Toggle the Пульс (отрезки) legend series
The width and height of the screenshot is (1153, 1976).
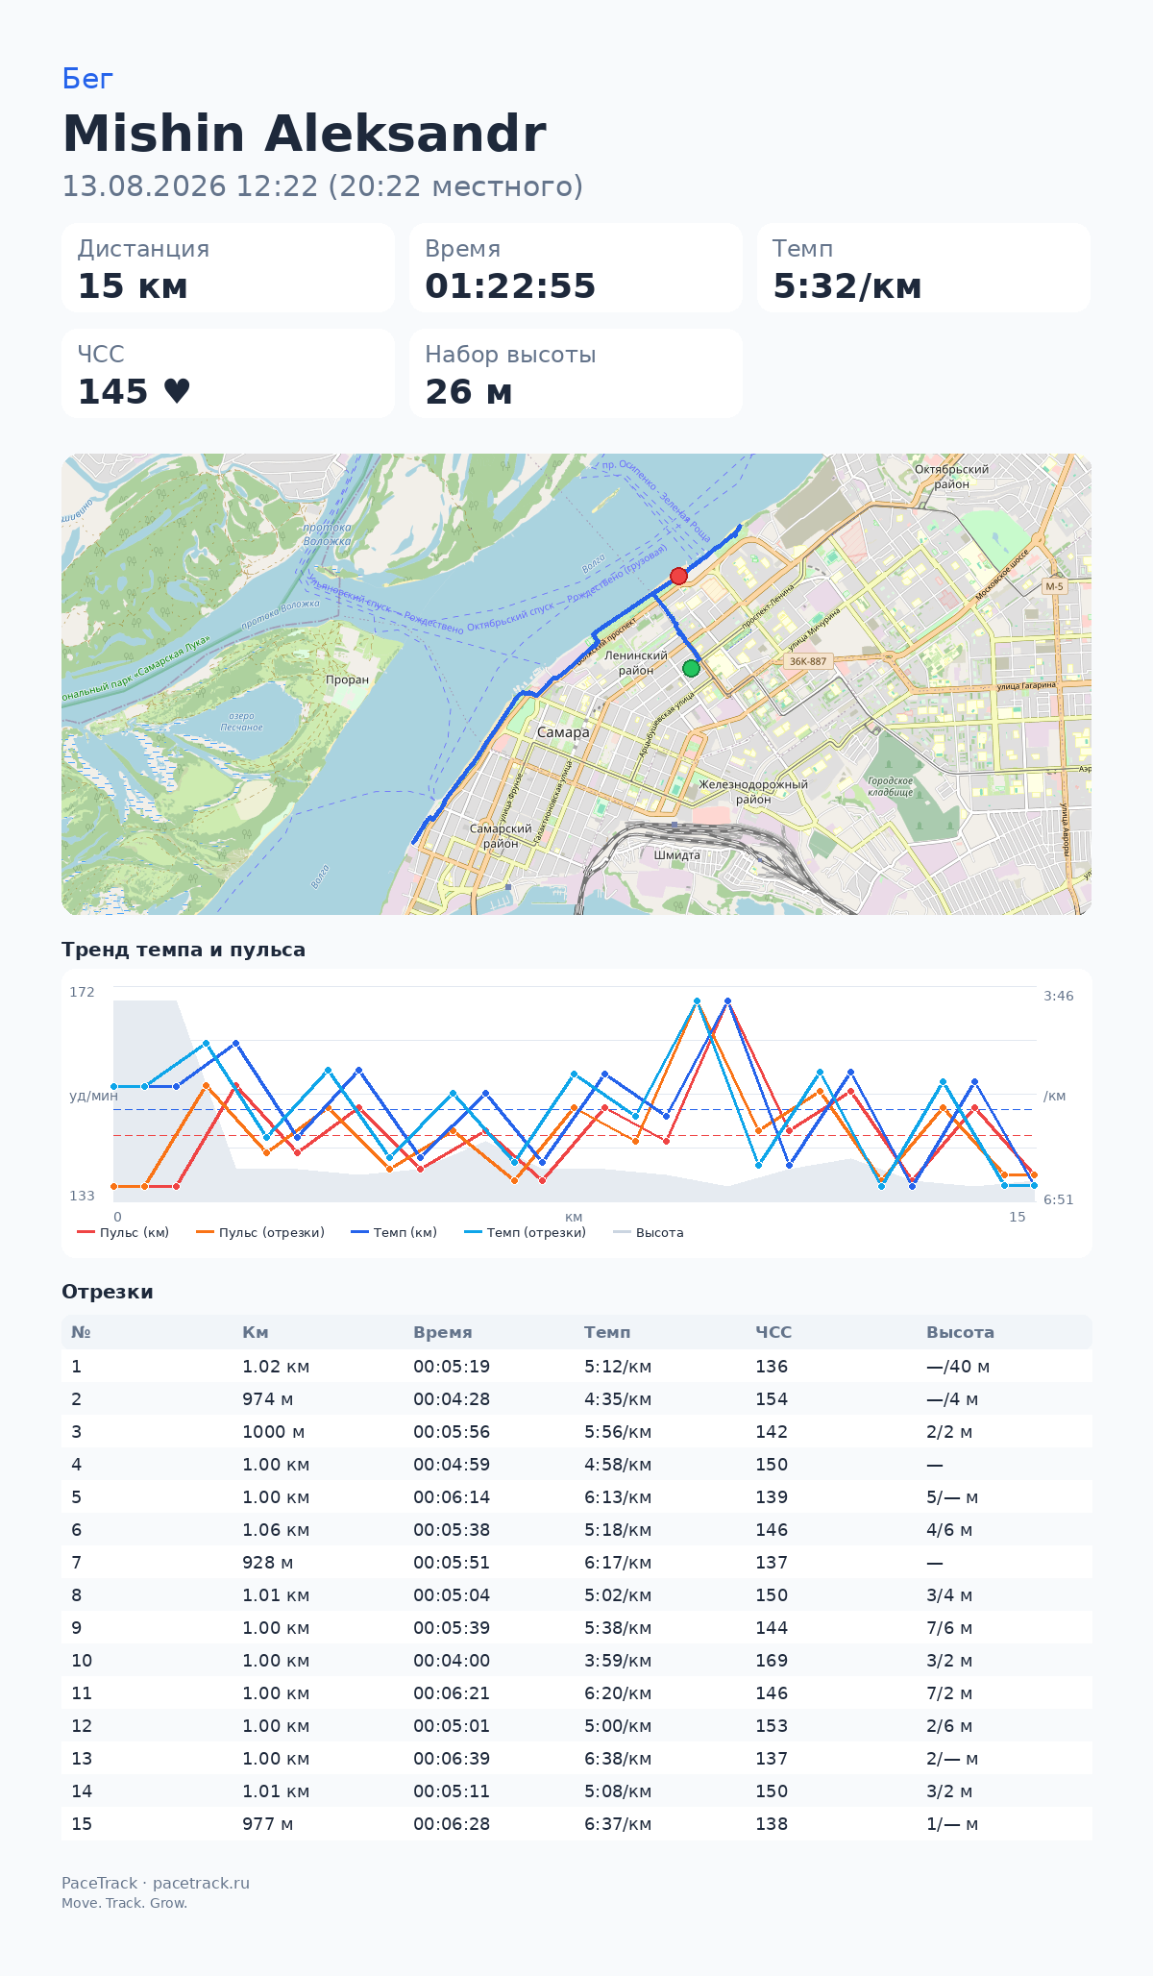tap(260, 1232)
